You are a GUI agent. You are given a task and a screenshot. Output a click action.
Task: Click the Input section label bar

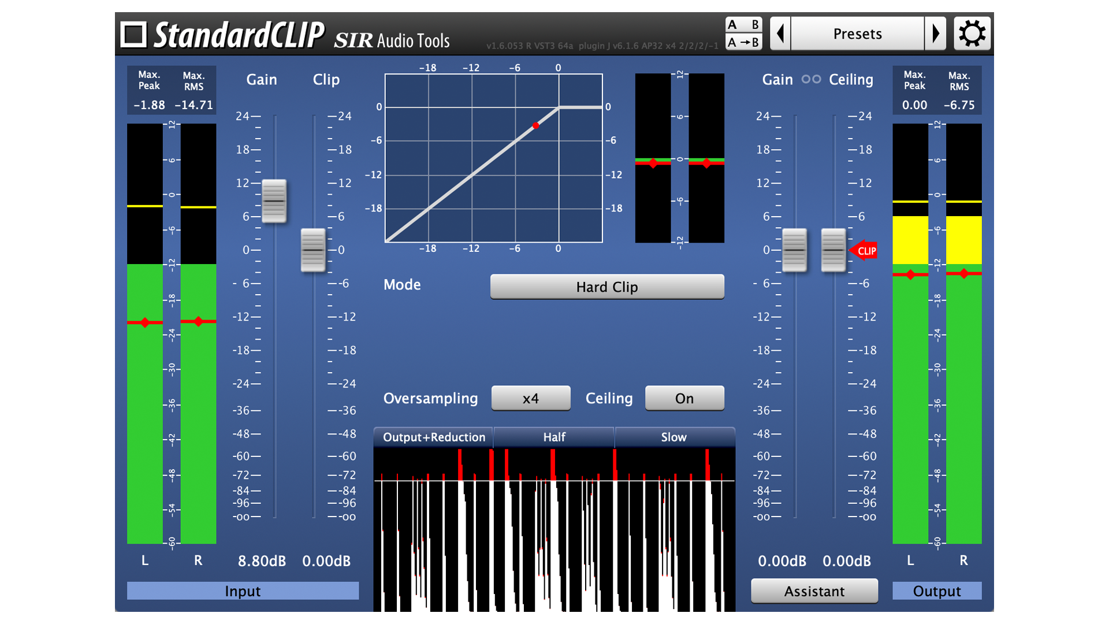243,591
